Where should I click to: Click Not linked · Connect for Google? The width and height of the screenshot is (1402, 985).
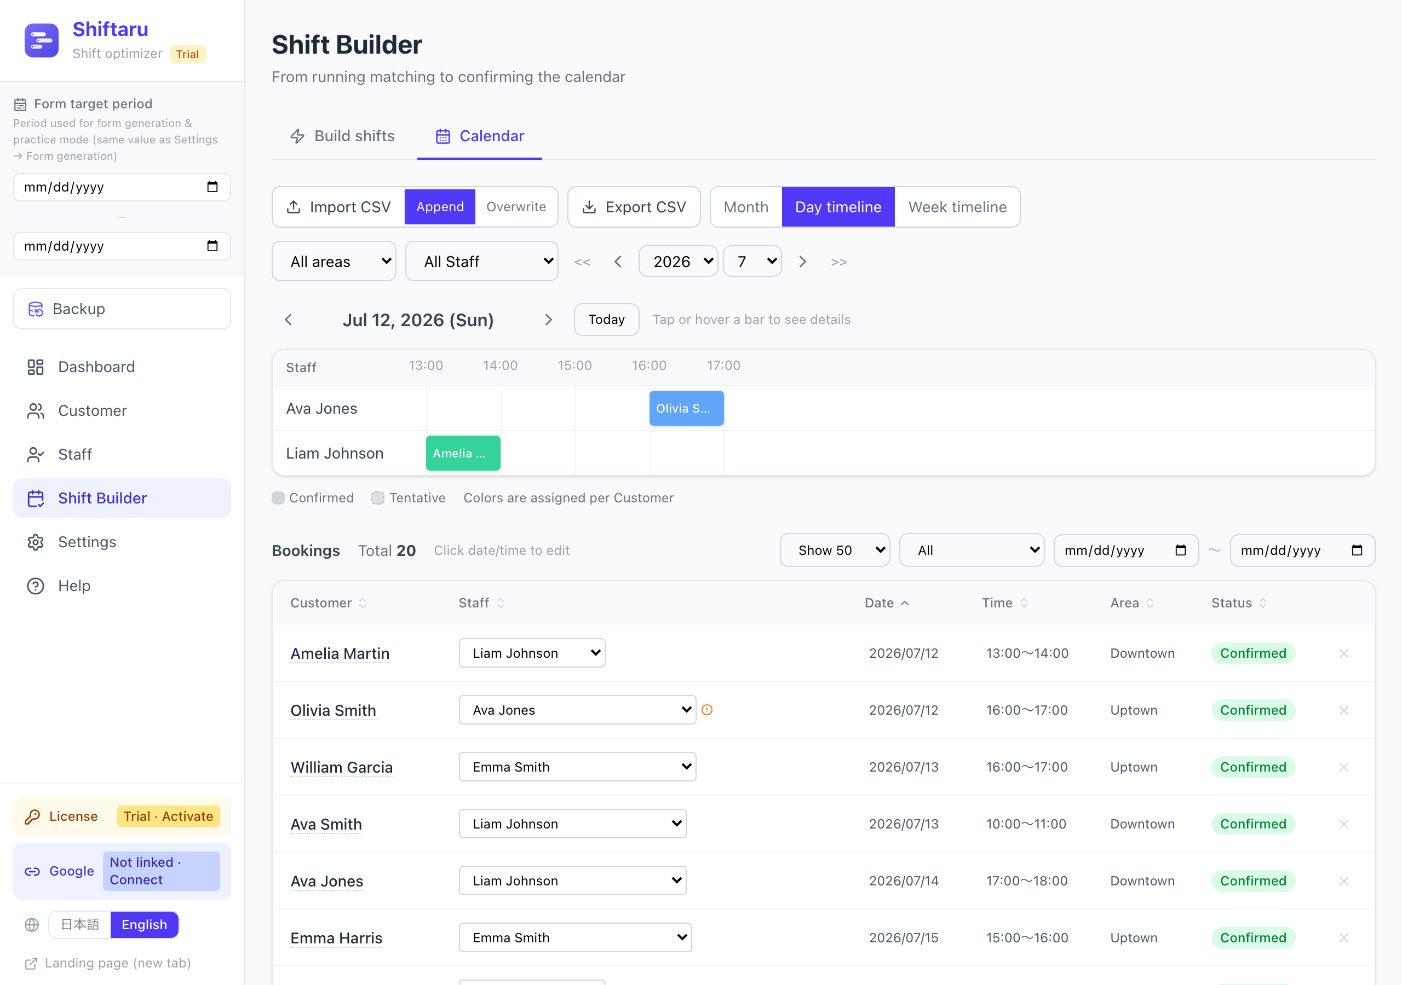pyautogui.click(x=161, y=871)
